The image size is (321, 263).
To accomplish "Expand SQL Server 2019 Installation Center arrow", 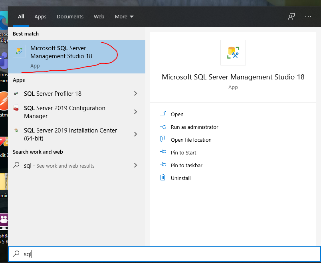I will pyautogui.click(x=135, y=134).
